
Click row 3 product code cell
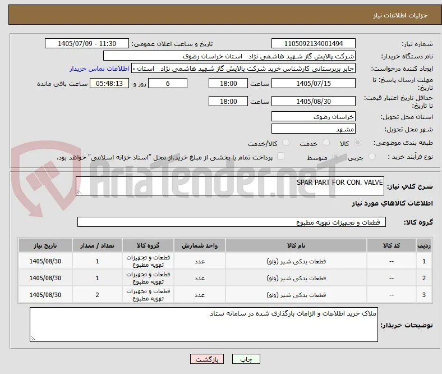coord(392,295)
